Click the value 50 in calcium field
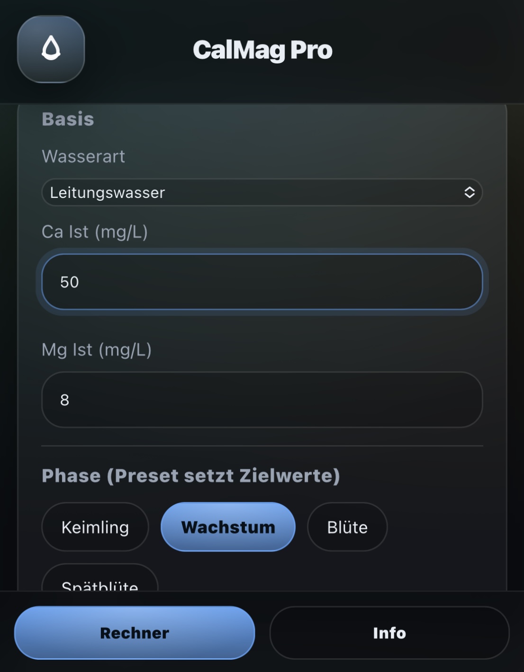 point(69,282)
